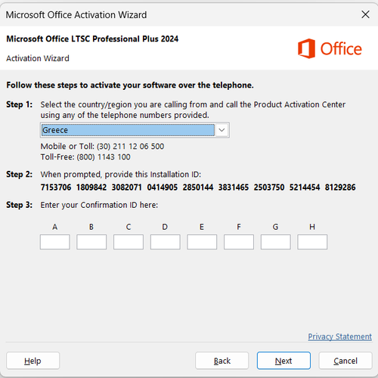
Task: Click the Confirmation ID field H
Action: 312,242
